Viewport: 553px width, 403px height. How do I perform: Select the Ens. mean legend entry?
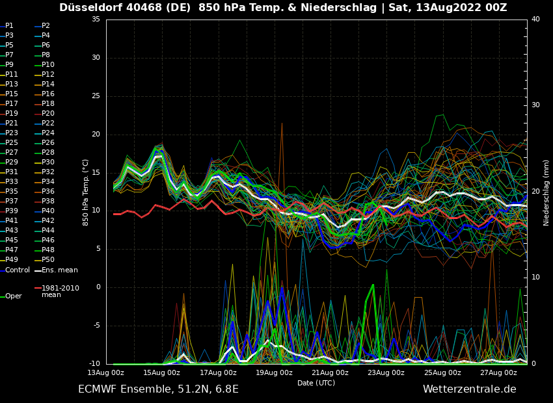point(59,270)
